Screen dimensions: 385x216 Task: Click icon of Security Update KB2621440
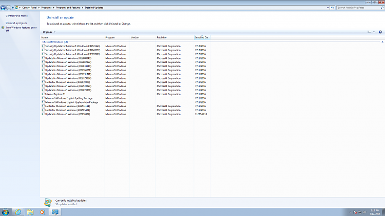pyautogui.click(x=43, y=46)
